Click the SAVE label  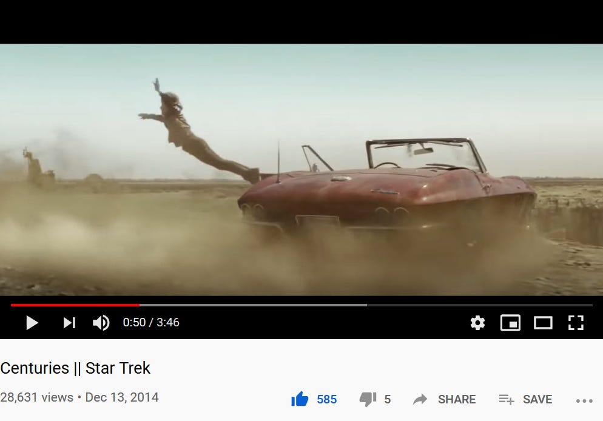(537, 400)
